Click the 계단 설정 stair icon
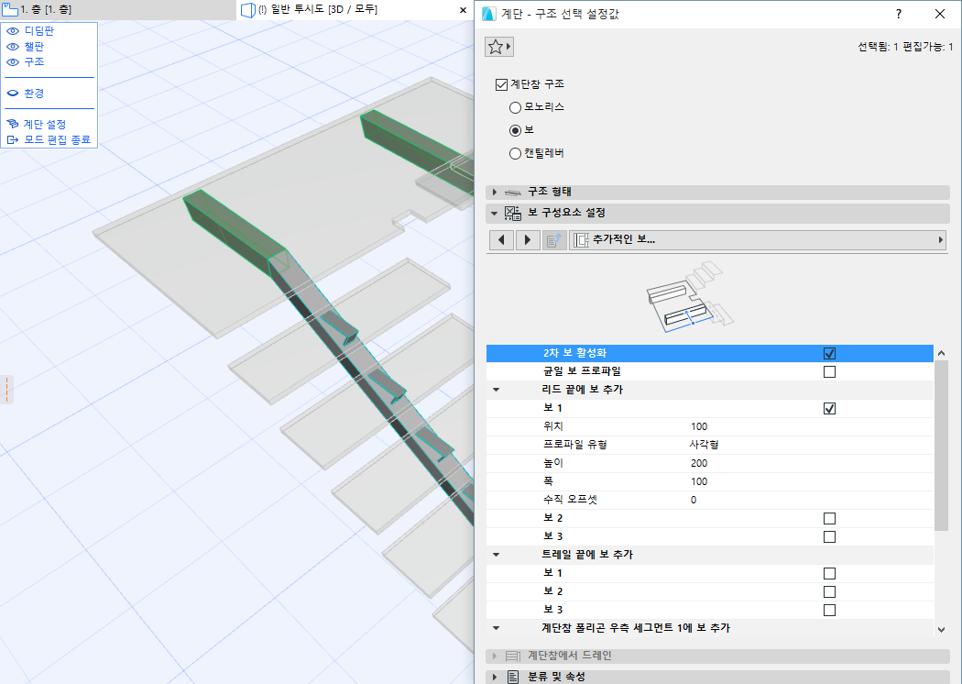The height and width of the screenshot is (684, 962). coord(12,124)
